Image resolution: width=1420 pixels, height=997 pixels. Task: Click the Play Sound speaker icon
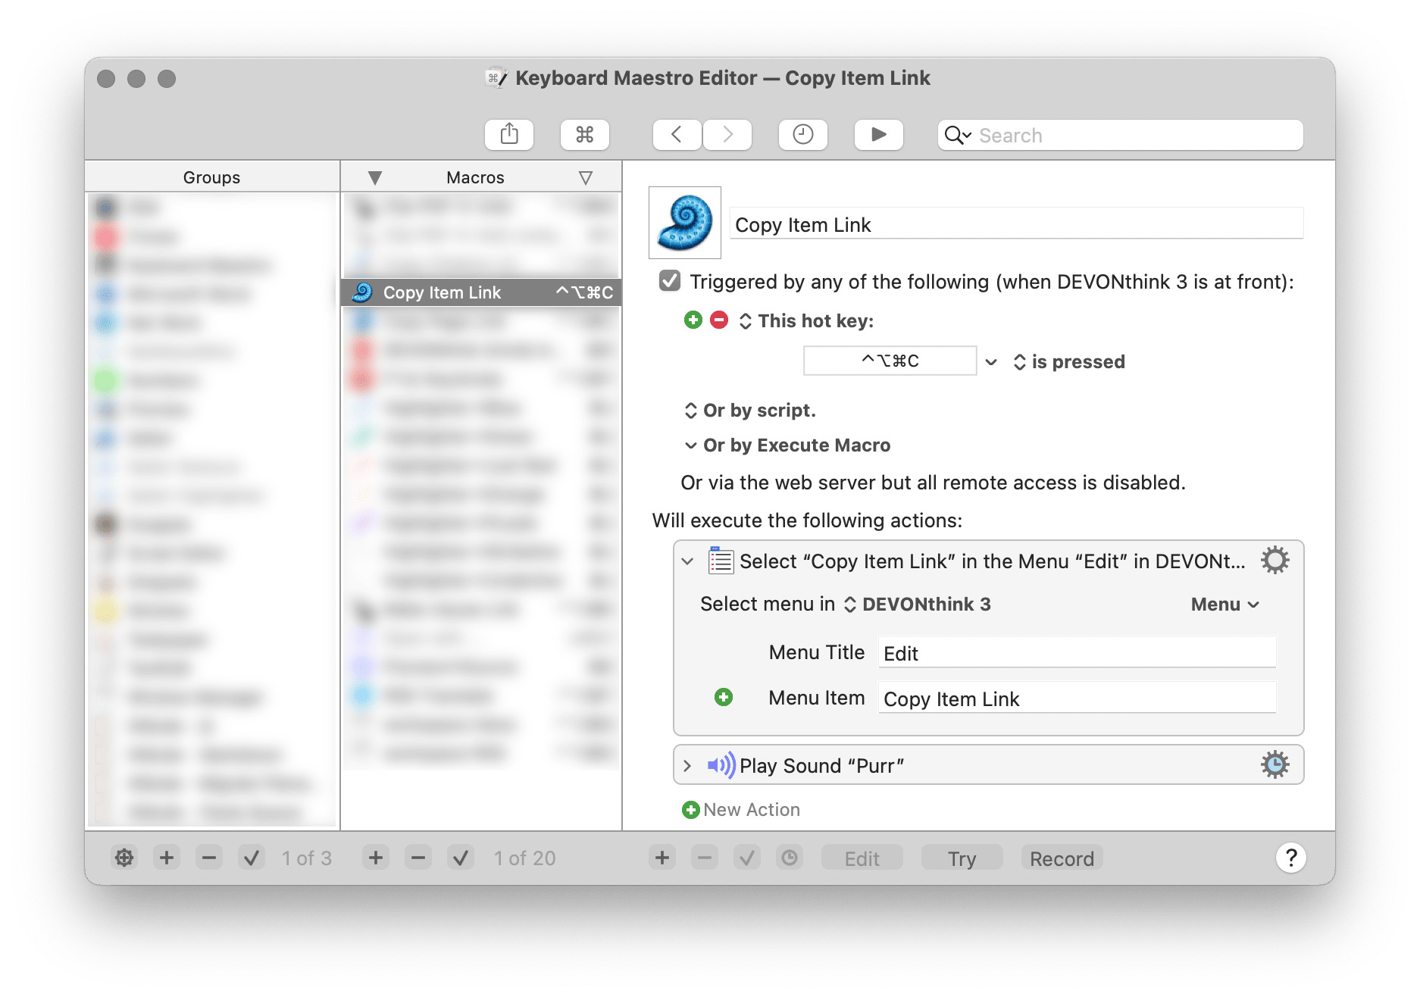[x=721, y=765]
